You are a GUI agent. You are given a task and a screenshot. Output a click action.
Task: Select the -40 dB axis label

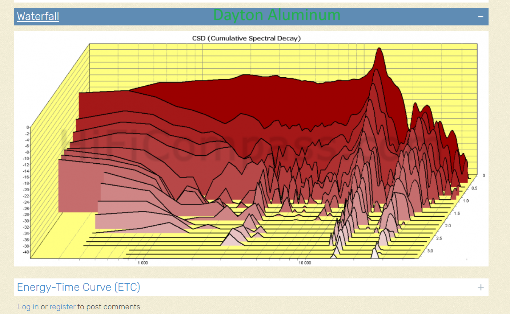[x=26, y=252]
